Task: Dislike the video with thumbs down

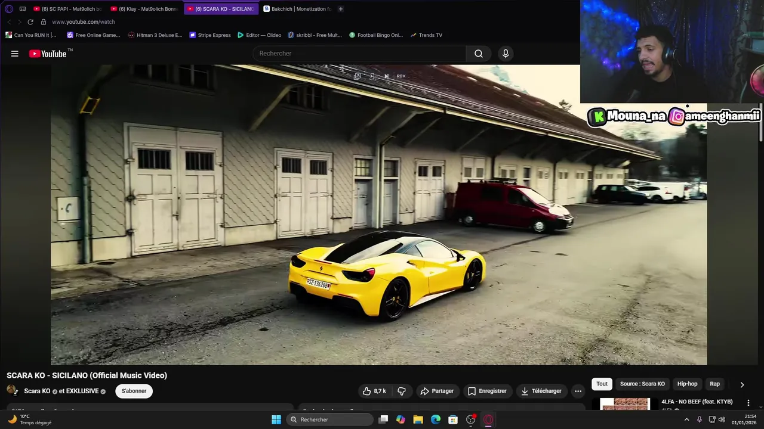Action: [x=402, y=391]
